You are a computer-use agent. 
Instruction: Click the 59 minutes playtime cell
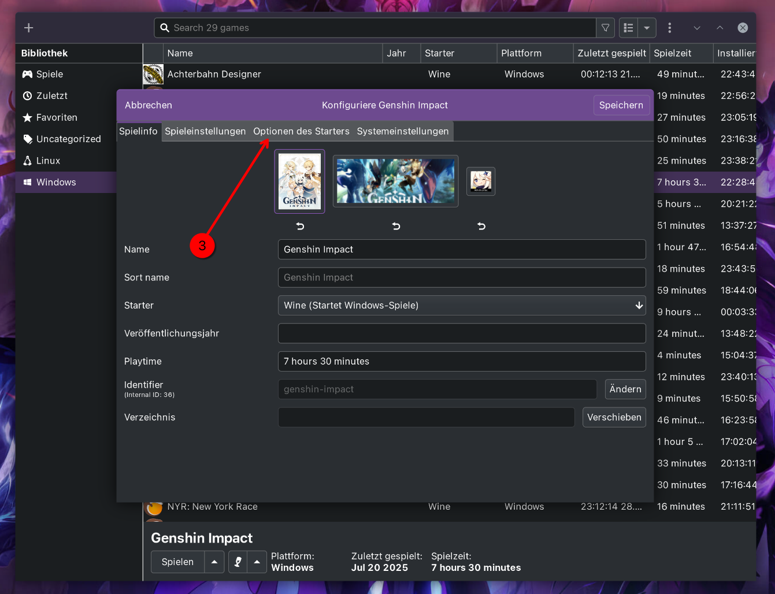click(x=681, y=290)
